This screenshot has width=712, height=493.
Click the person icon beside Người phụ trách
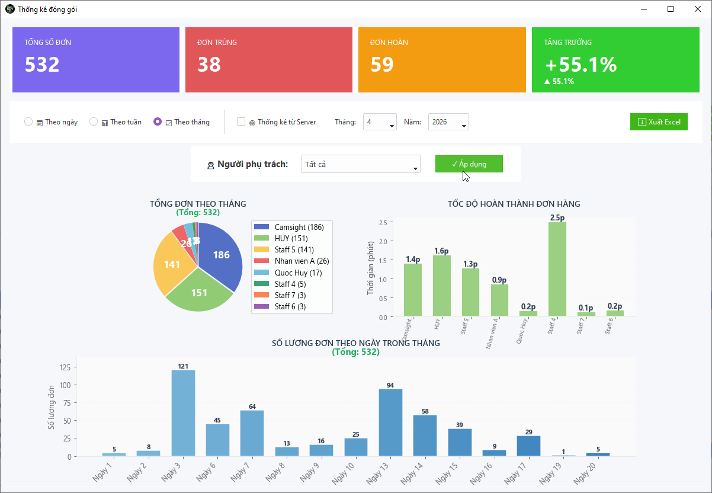(210, 165)
